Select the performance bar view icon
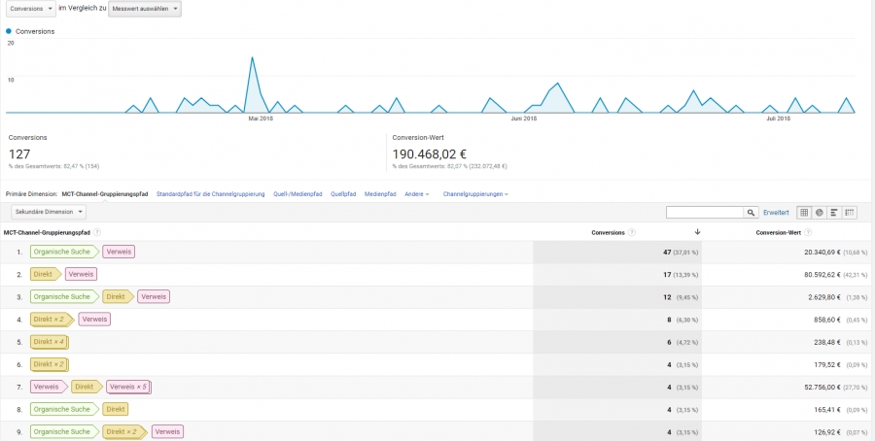Image resolution: width=875 pixels, height=441 pixels. [x=834, y=212]
